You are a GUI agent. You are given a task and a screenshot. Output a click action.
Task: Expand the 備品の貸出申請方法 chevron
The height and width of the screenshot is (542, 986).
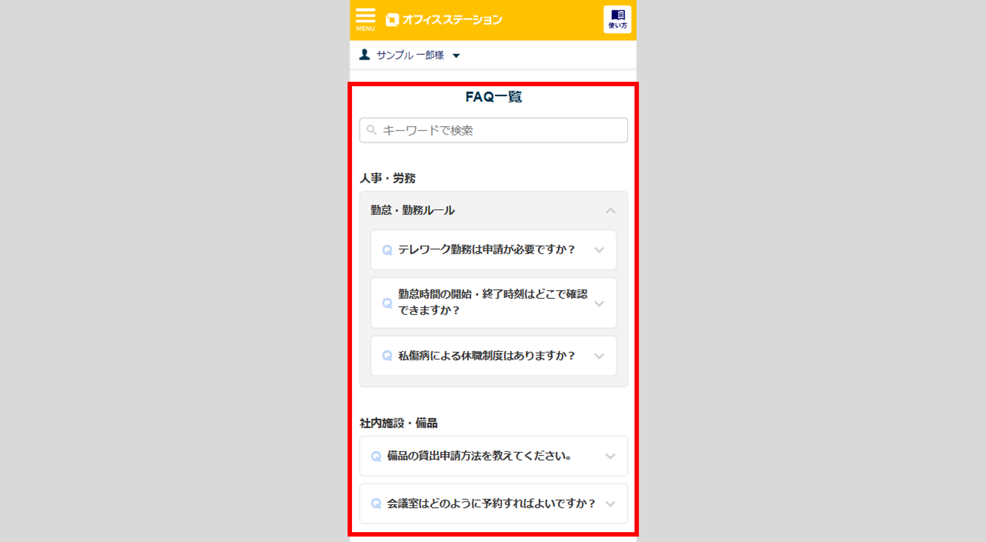click(x=610, y=456)
